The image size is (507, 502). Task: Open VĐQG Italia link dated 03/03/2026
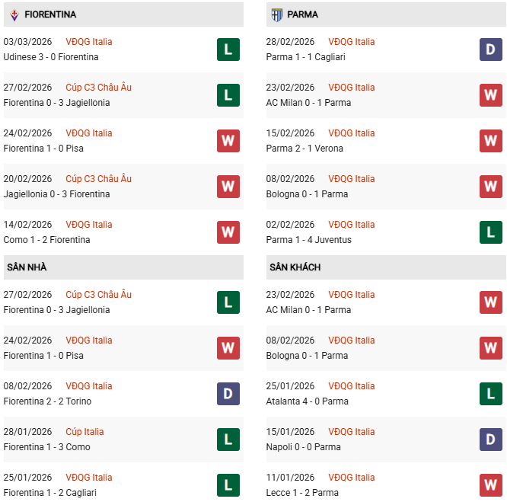(88, 42)
